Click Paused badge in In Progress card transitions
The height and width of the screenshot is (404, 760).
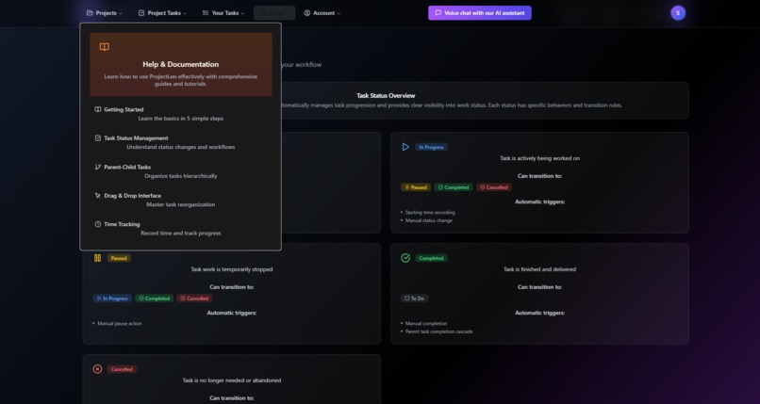point(416,187)
